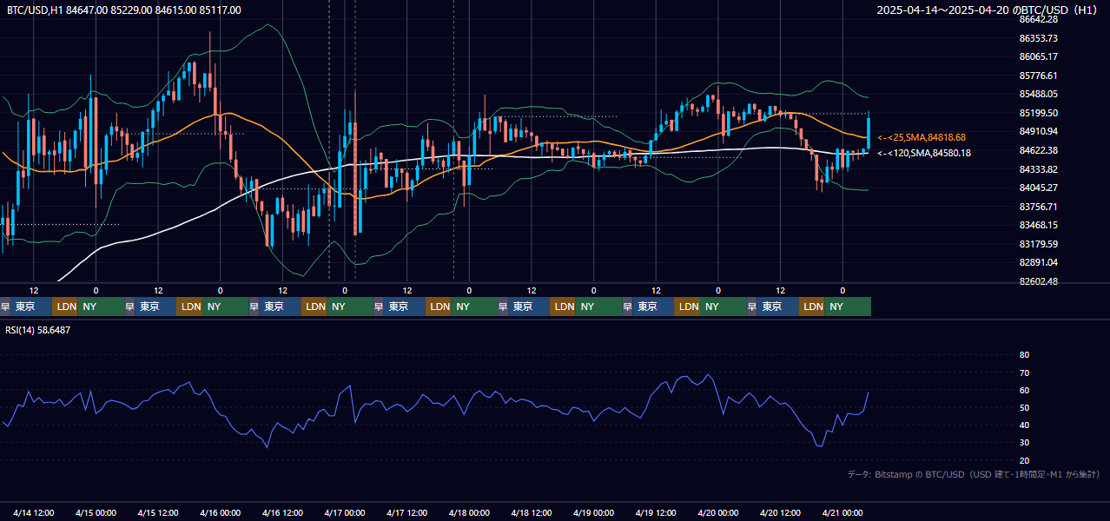The width and height of the screenshot is (1110, 521).
Task: Click price axis value 86353.73
Action: [1039, 38]
